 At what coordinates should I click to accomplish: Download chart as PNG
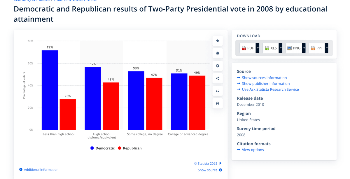pos(294,48)
